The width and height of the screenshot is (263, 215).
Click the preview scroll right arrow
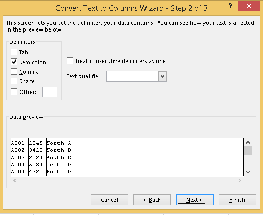240,180
